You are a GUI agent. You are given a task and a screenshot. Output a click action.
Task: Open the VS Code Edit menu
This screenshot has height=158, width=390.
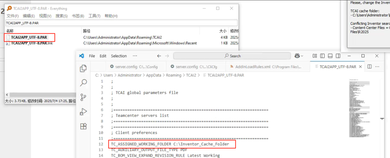pyautogui.click(x=103, y=56)
